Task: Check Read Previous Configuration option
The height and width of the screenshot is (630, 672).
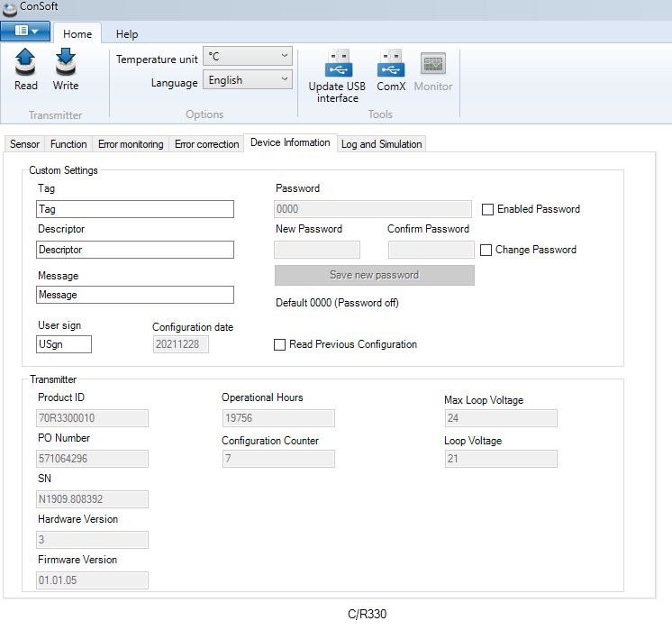Action: click(x=280, y=344)
